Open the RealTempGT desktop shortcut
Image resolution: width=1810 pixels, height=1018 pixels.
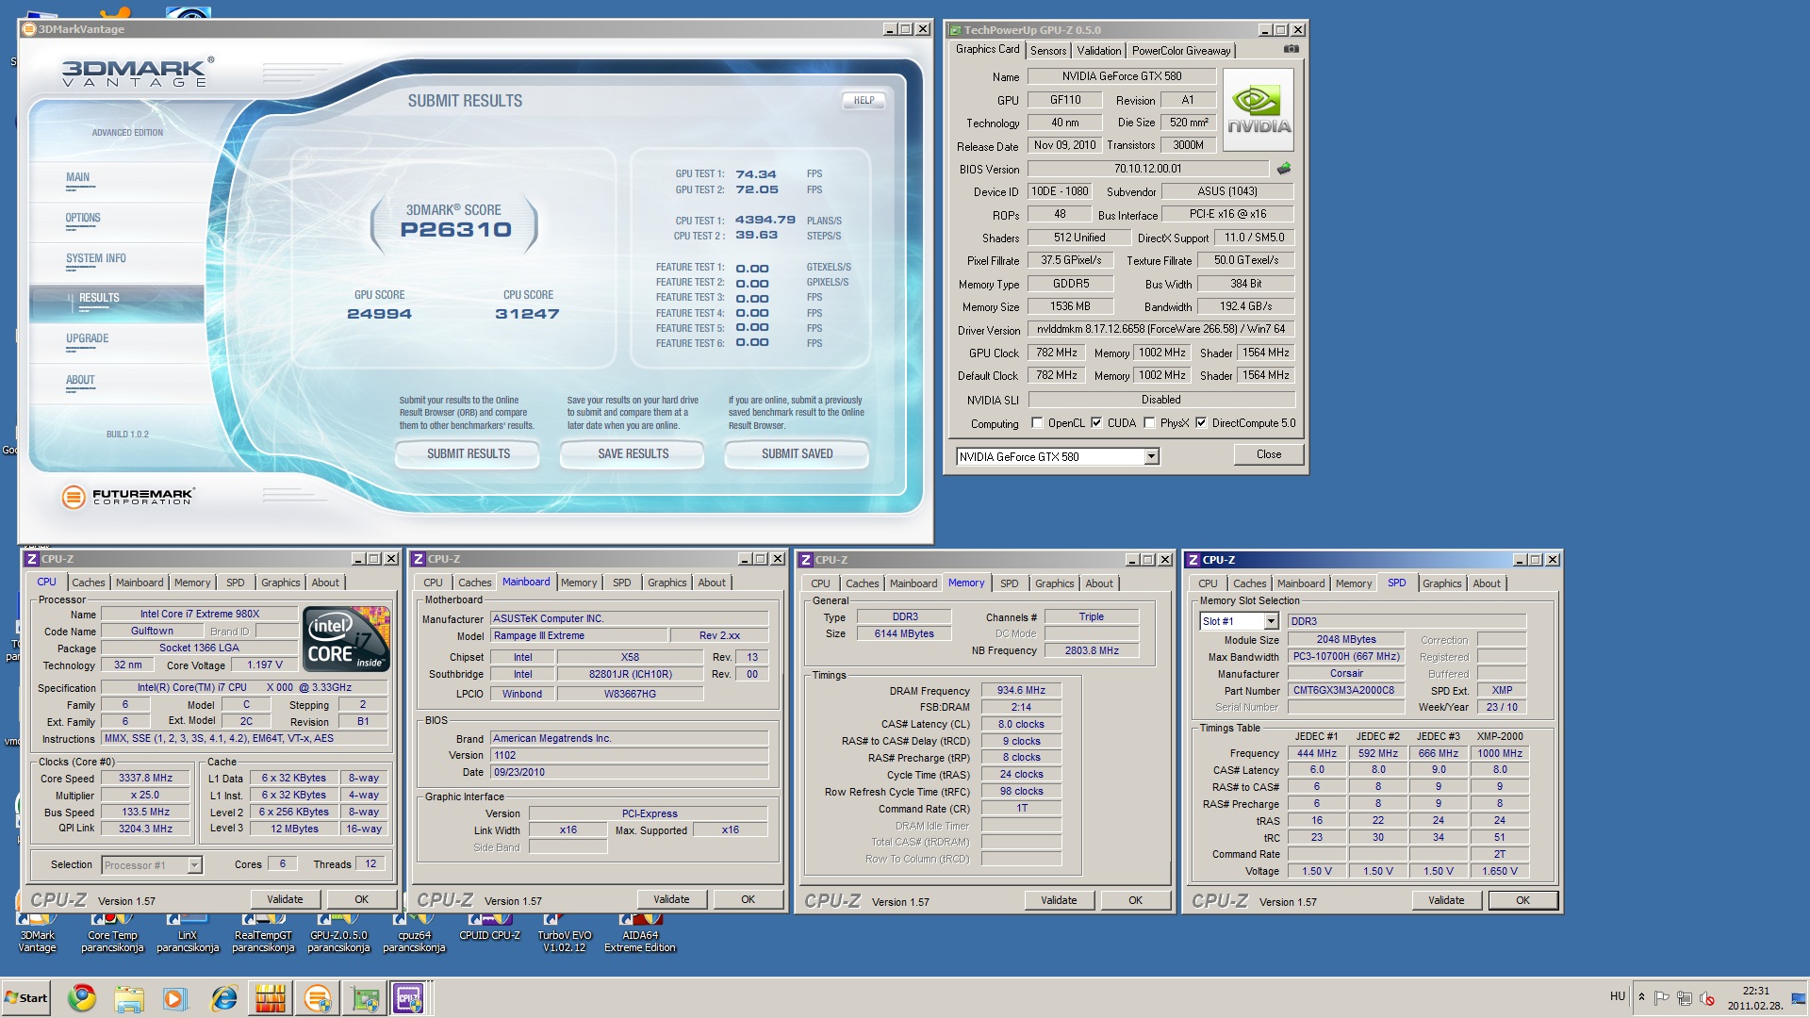pyautogui.click(x=263, y=933)
